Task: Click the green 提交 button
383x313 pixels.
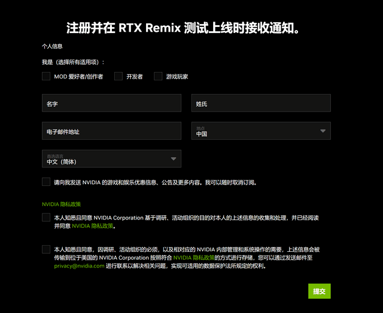Action: [320, 291]
